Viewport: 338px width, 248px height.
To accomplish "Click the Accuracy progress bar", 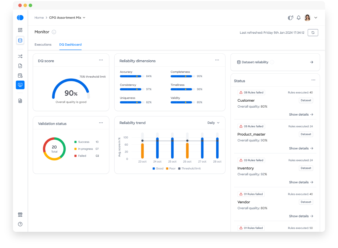I will 132,76.
